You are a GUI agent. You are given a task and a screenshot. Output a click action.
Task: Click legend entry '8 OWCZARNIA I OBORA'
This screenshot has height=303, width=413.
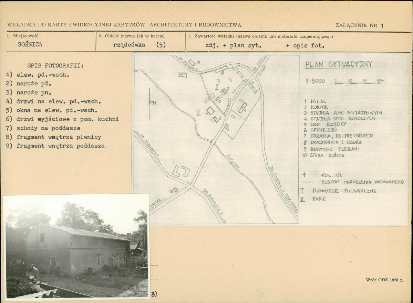pos(332,142)
